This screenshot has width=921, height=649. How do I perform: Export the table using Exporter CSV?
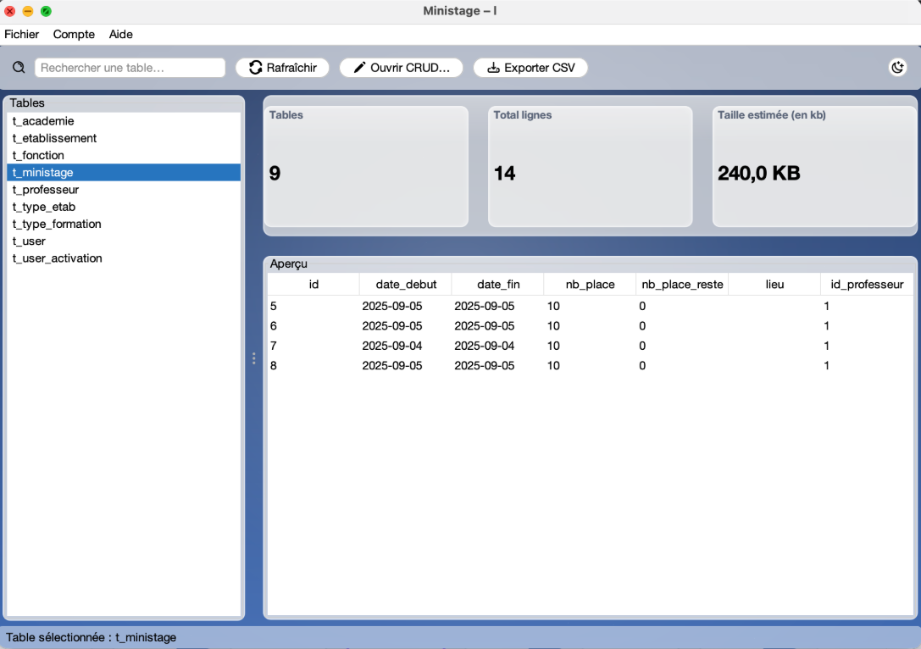(530, 68)
